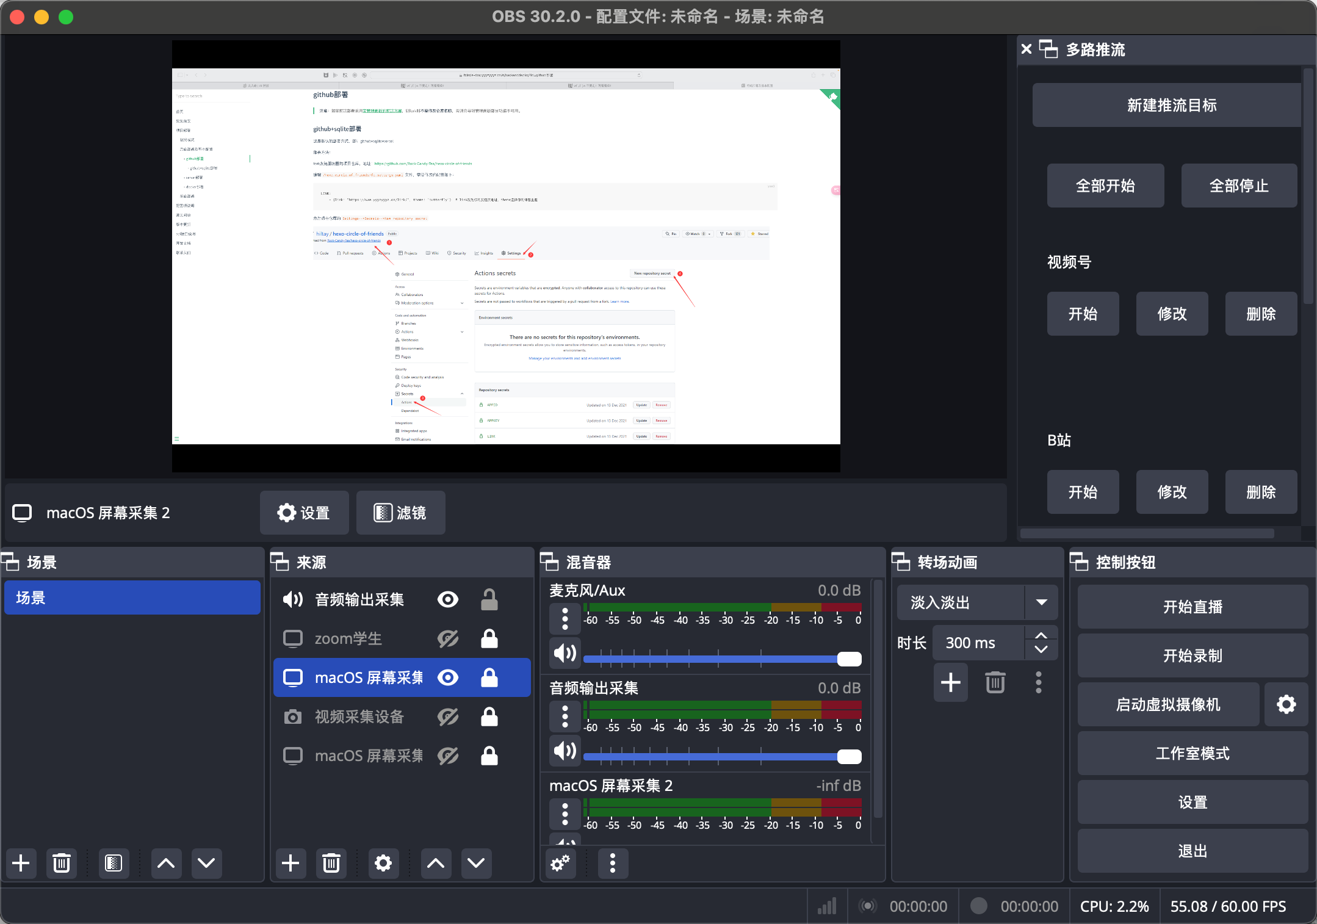This screenshot has width=1317, height=924.
Task: Unlock the zoom学生 source
Action: coord(489,638)
